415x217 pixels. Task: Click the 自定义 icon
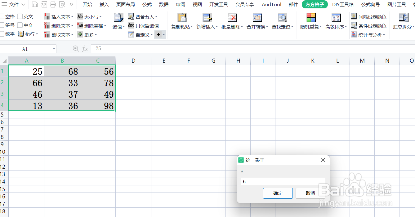pos(131,34)
